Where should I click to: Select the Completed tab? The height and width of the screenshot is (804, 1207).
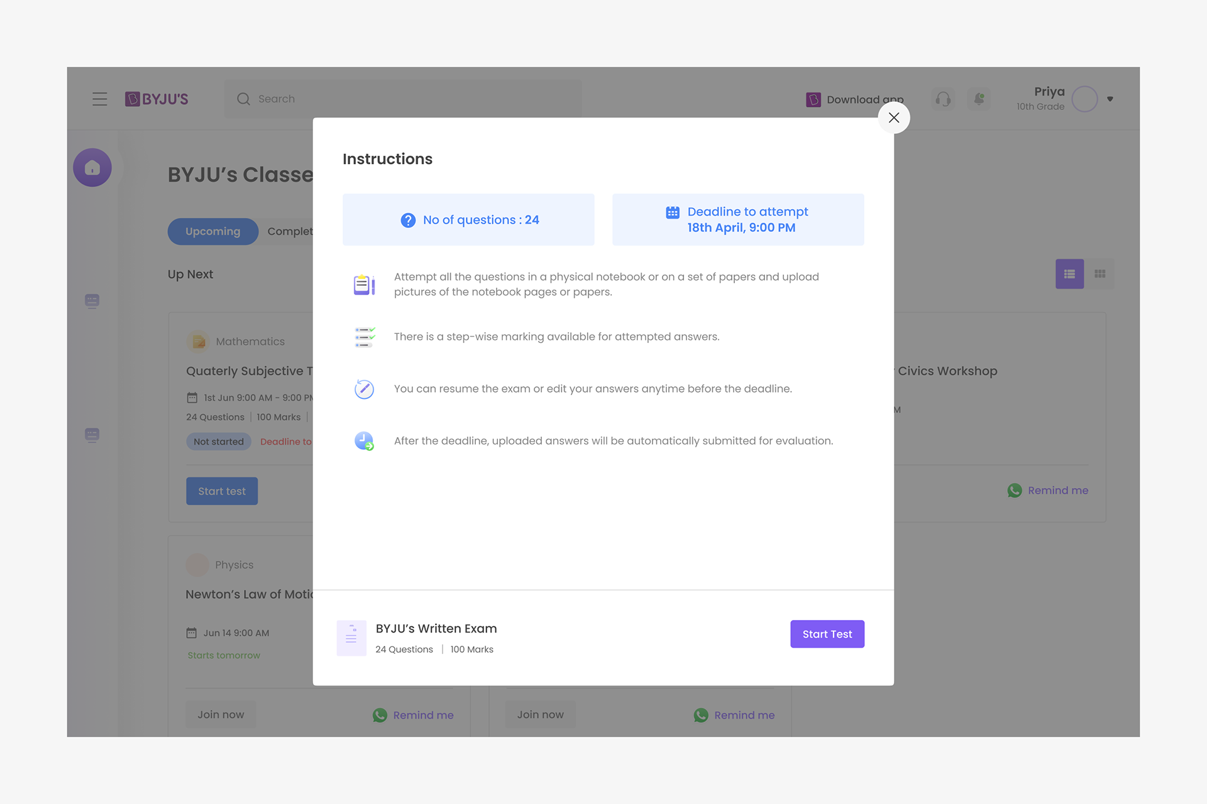pos(290,231)
